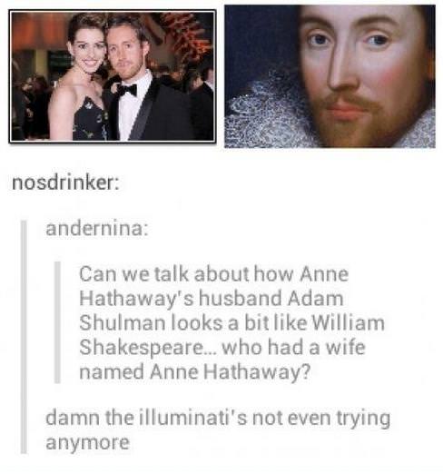Visit nosdrinker's blog link

65,183
